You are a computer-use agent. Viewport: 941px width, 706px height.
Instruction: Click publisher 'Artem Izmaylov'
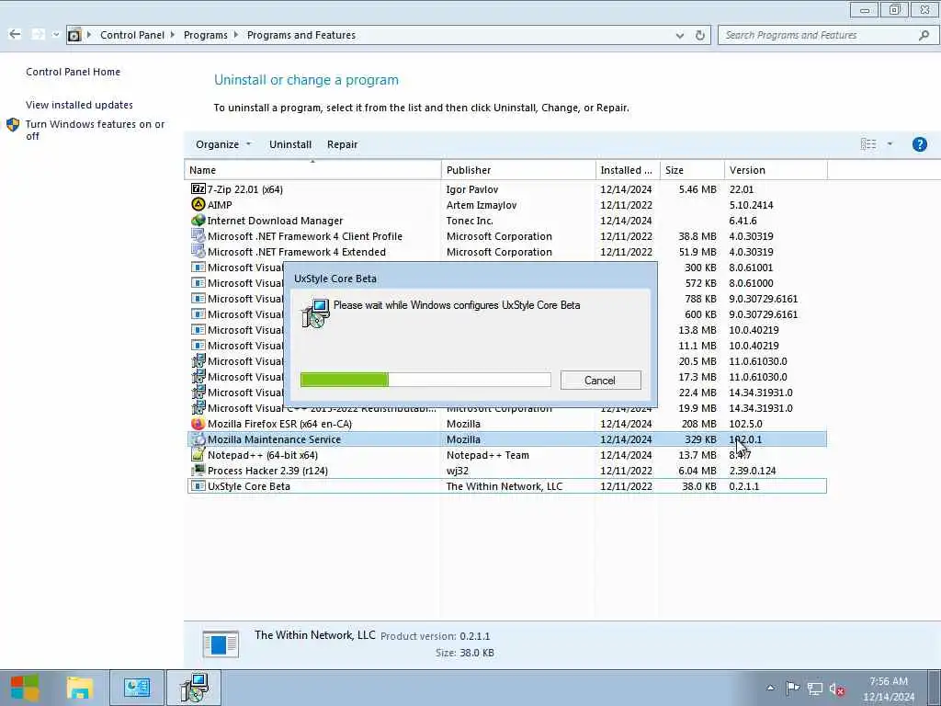pos(482,205)
